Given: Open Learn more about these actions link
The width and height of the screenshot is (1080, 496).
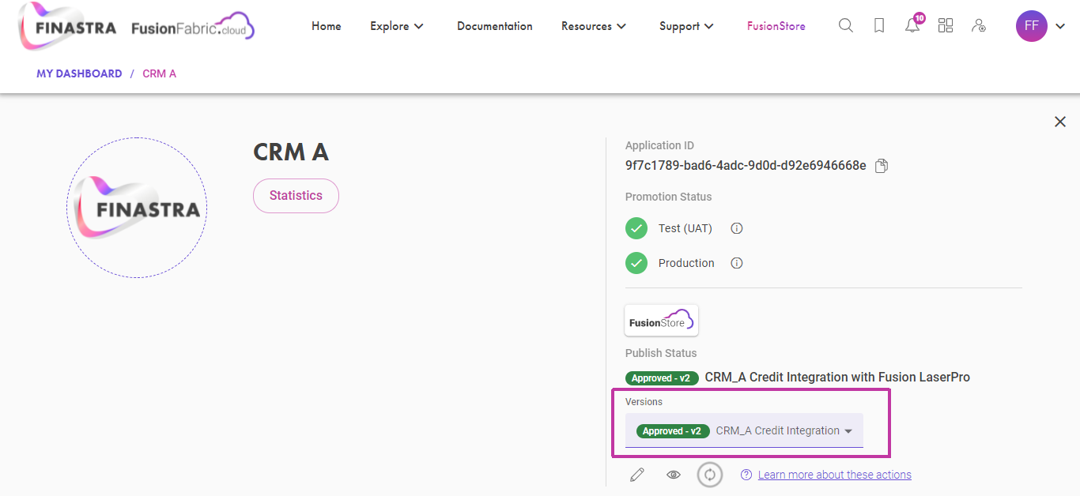Looking at the screenshot, I should tap(835, 475).
